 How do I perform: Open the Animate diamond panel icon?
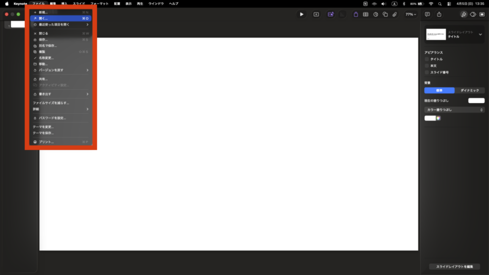[x=473, y=14]
